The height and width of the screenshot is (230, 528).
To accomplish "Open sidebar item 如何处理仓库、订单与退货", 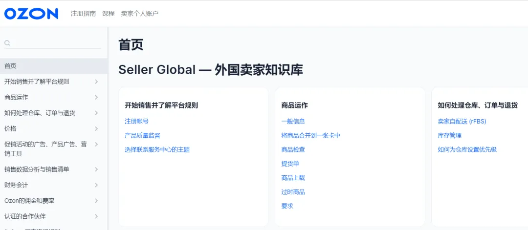I will (x=40, y=113).
